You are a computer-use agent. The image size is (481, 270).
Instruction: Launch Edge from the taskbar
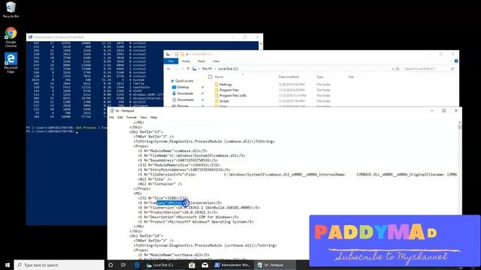click(x=137, y=265)
